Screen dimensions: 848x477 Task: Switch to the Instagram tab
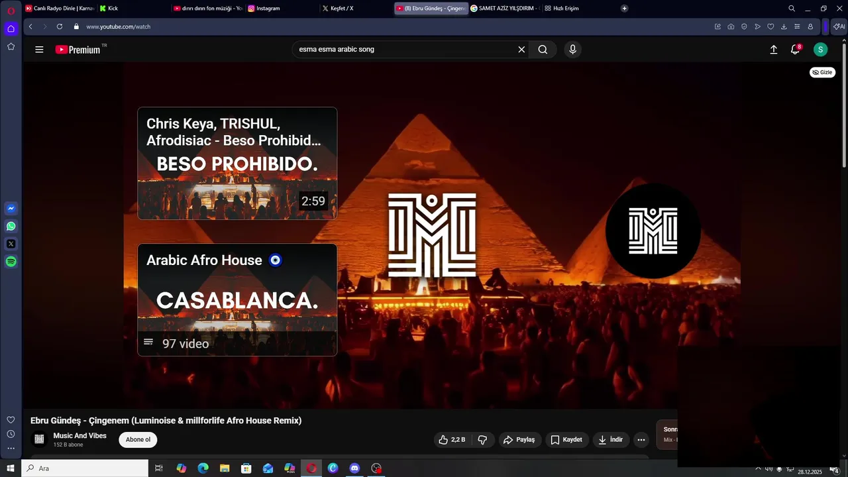(x=282, y=9)
